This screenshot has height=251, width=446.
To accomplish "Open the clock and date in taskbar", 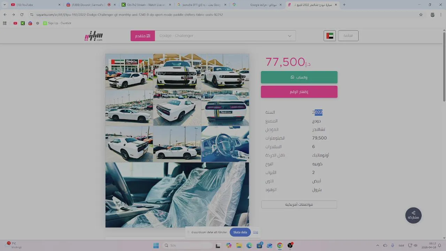I will coord(429,245).
